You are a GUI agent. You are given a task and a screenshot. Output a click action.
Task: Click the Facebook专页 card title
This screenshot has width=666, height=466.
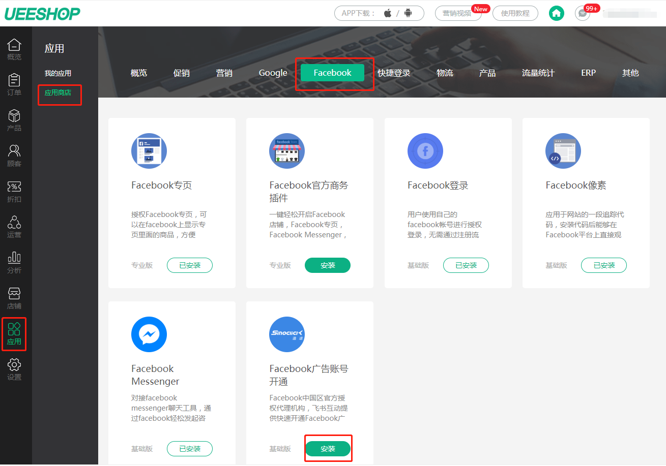click(x=162, y=185)
